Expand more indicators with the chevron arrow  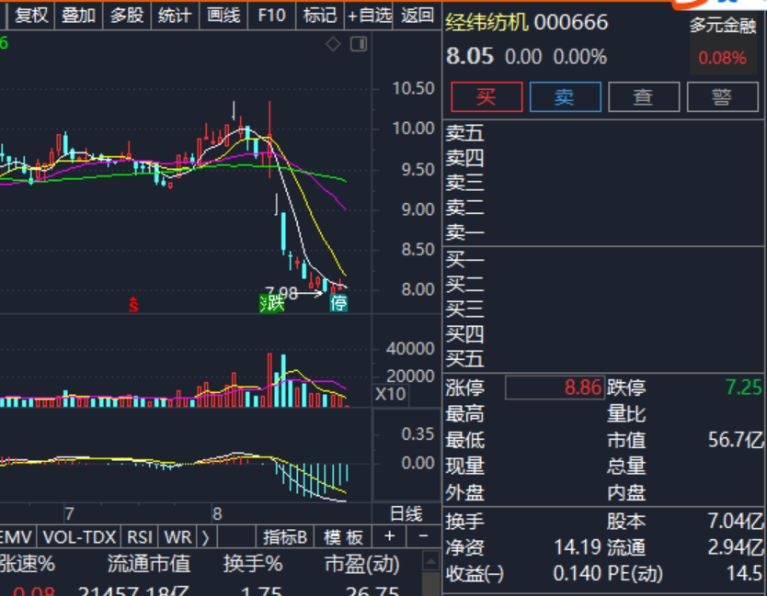tap(205, 537)
